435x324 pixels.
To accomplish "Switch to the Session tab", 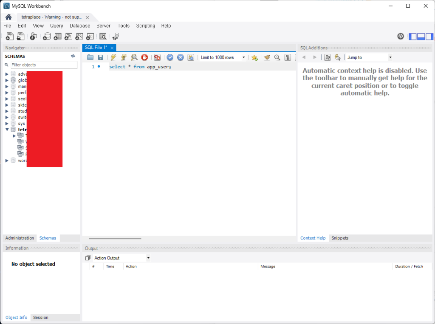I will click(40, 317).
